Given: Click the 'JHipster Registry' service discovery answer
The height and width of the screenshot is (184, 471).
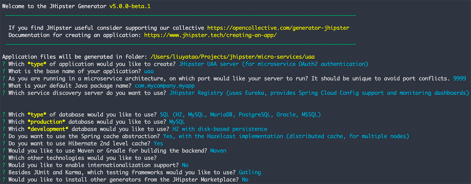Looking at the screenshot, I should click(319, 93).
